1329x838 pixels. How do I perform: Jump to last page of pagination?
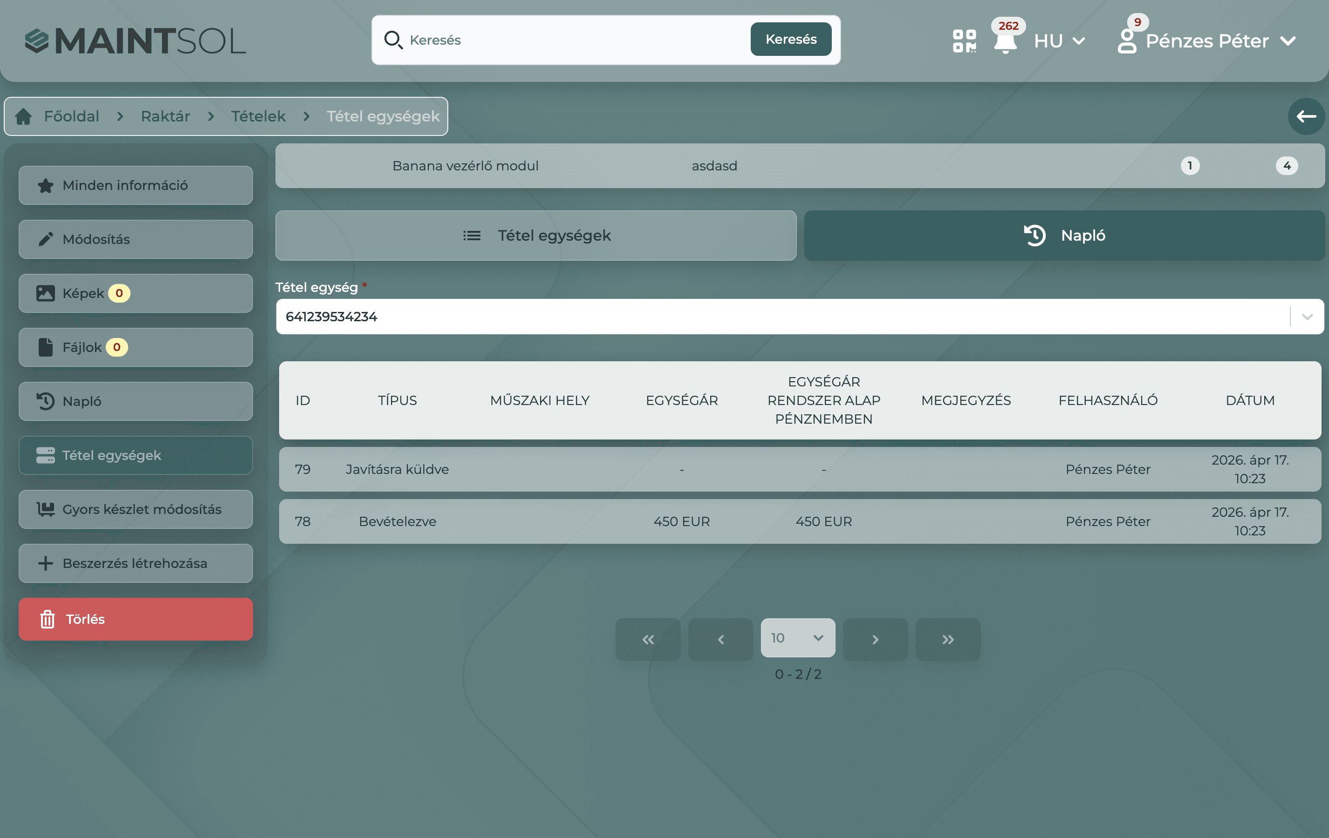click(x=948, y=639)
